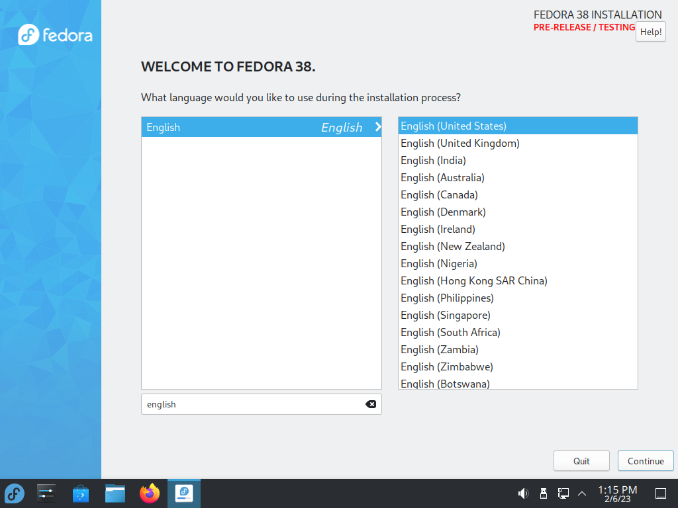
Task: Select English (Zimbabwe) locale
Action: 518,366
